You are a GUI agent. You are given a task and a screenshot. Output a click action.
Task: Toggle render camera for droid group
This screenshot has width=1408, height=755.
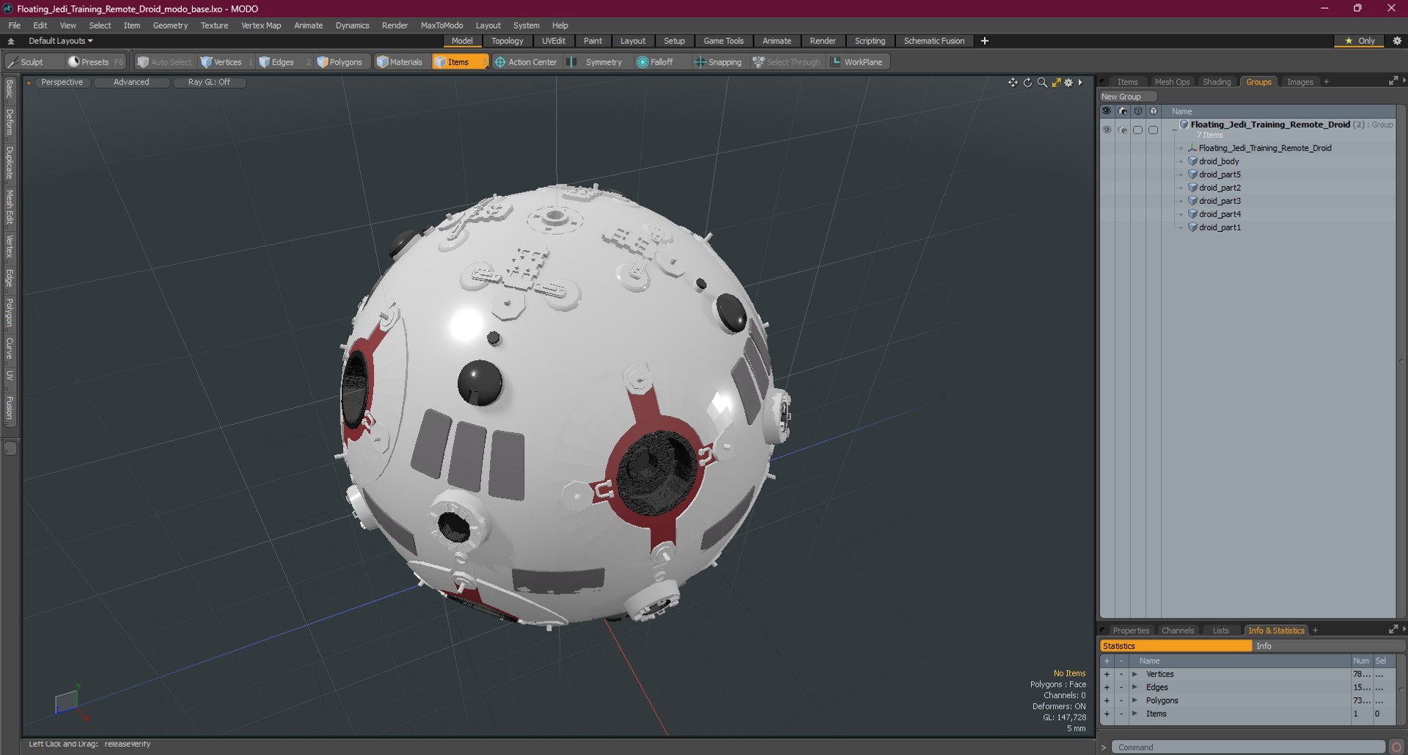coord(1122,130)
